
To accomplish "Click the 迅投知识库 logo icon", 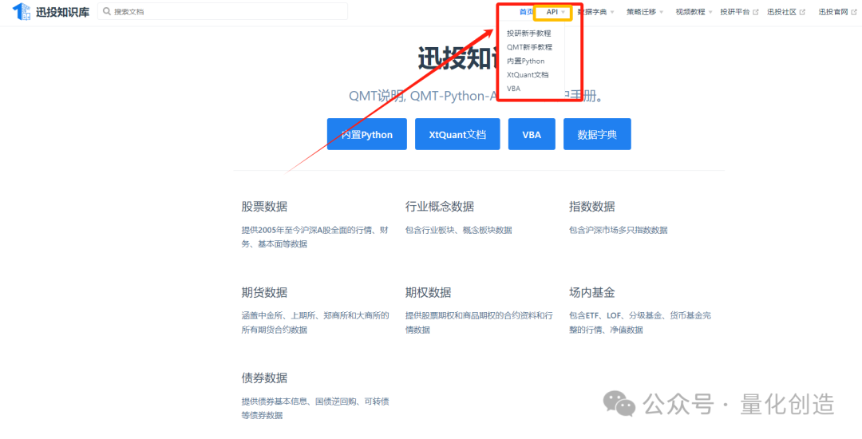I will coord(22,11).
